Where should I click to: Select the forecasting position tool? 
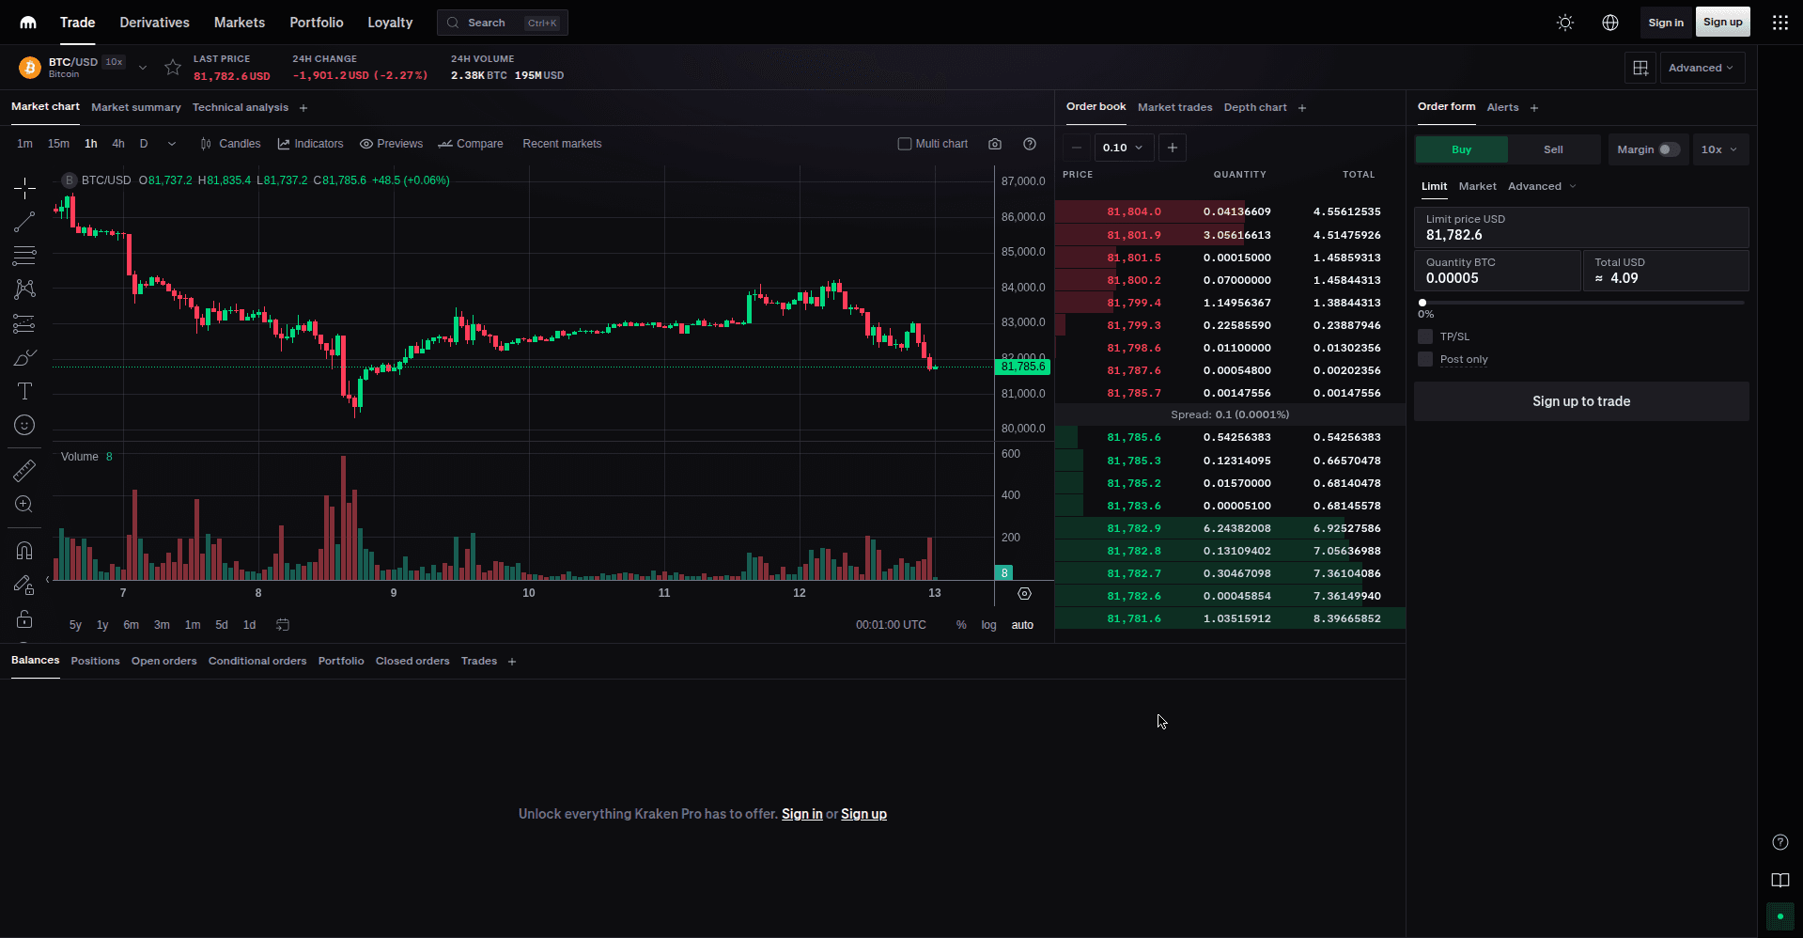pos(24,323)
